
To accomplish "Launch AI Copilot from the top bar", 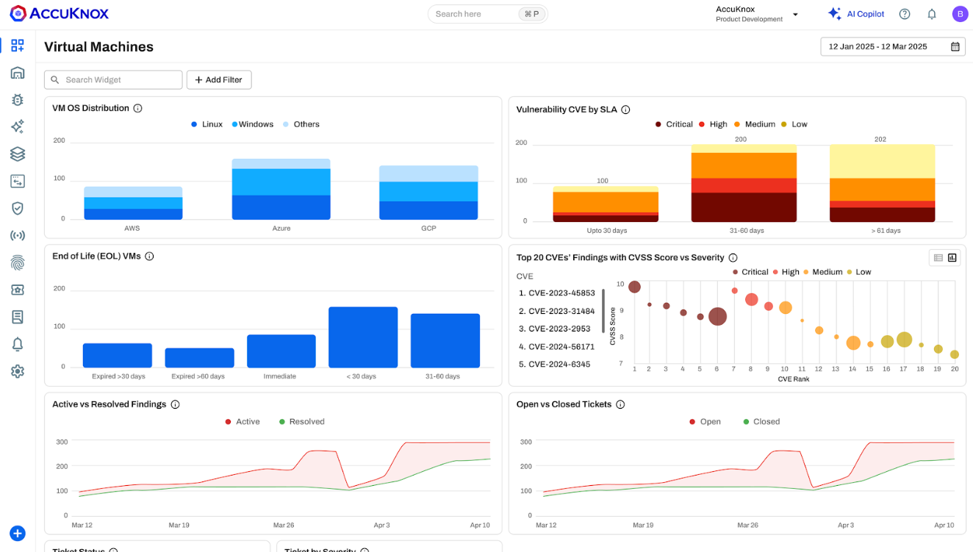I will 856,14.
